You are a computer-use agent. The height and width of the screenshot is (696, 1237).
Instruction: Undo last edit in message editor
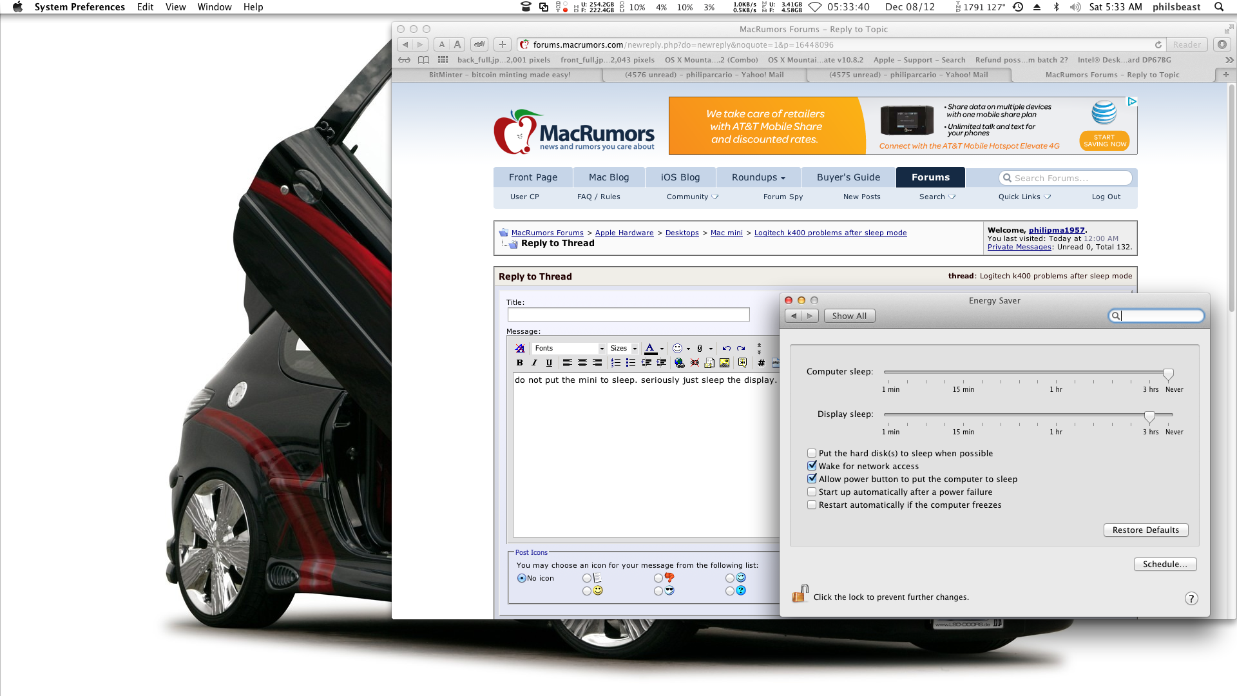click(726, 348)
